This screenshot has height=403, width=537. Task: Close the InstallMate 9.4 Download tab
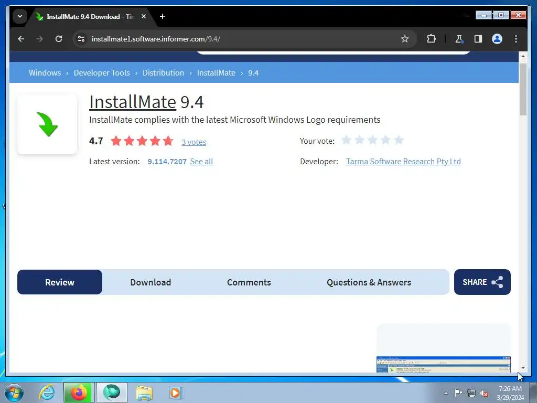point(144,16)
